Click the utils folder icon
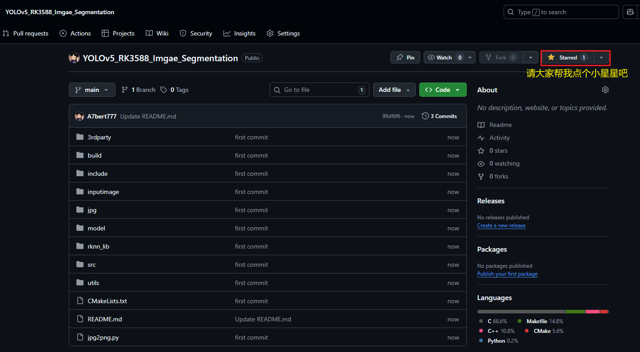640x352 pixels. [x=80, y=283]
